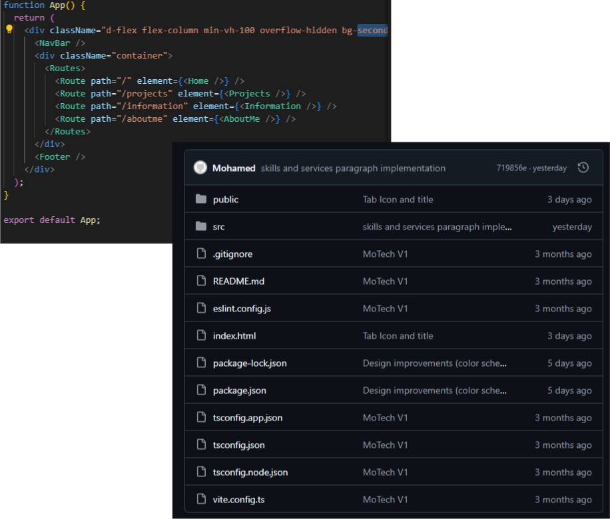Image resolution: width=610 pixels, height=519 pixels.
Task: Open the public row's 'Tab Icon and title' commit
Action: (x=398, y=200)
